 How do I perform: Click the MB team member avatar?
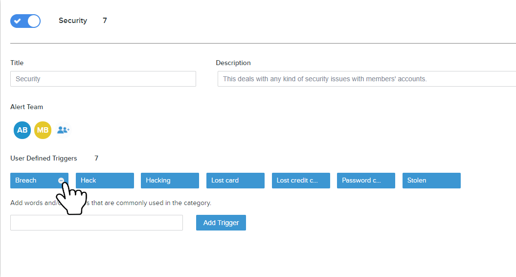(x=43, y=130)
